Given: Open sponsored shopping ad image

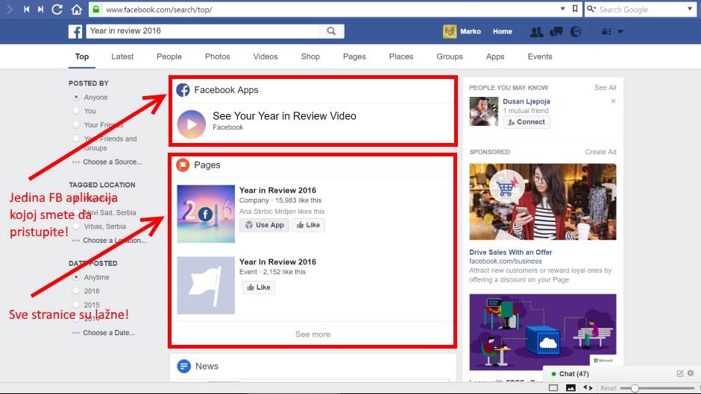Looking at the screenshot, I should click(x=543, y=201).
